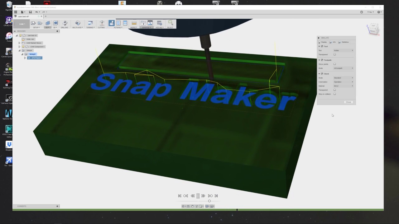Click the Add-Ins scripts icon
Viewport: 399px width, 224px height.
coord(159,23)
